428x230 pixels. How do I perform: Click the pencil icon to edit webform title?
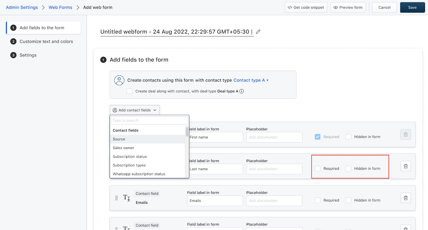tap(258, 32)
